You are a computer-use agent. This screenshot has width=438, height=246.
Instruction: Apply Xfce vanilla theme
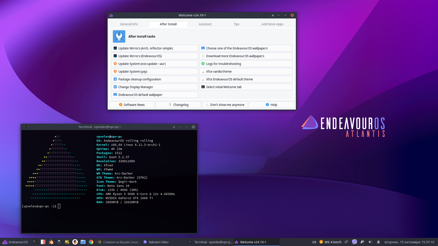click(x=246, y=71)
